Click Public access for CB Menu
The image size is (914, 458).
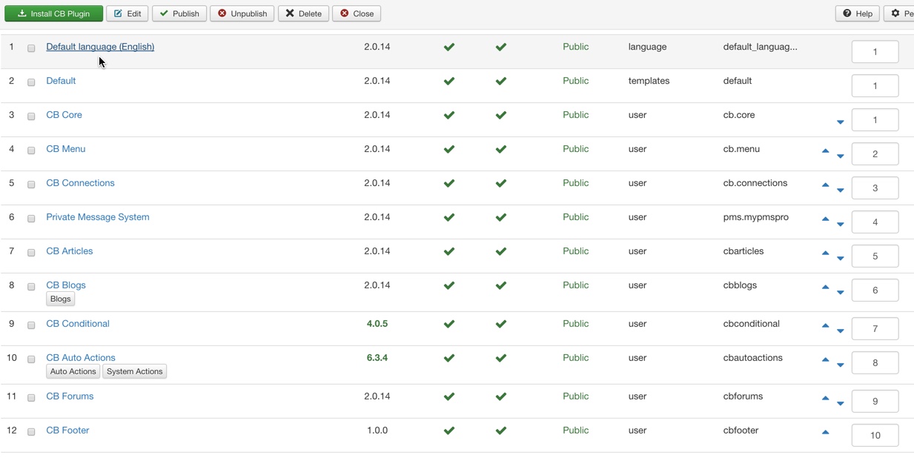575,149
